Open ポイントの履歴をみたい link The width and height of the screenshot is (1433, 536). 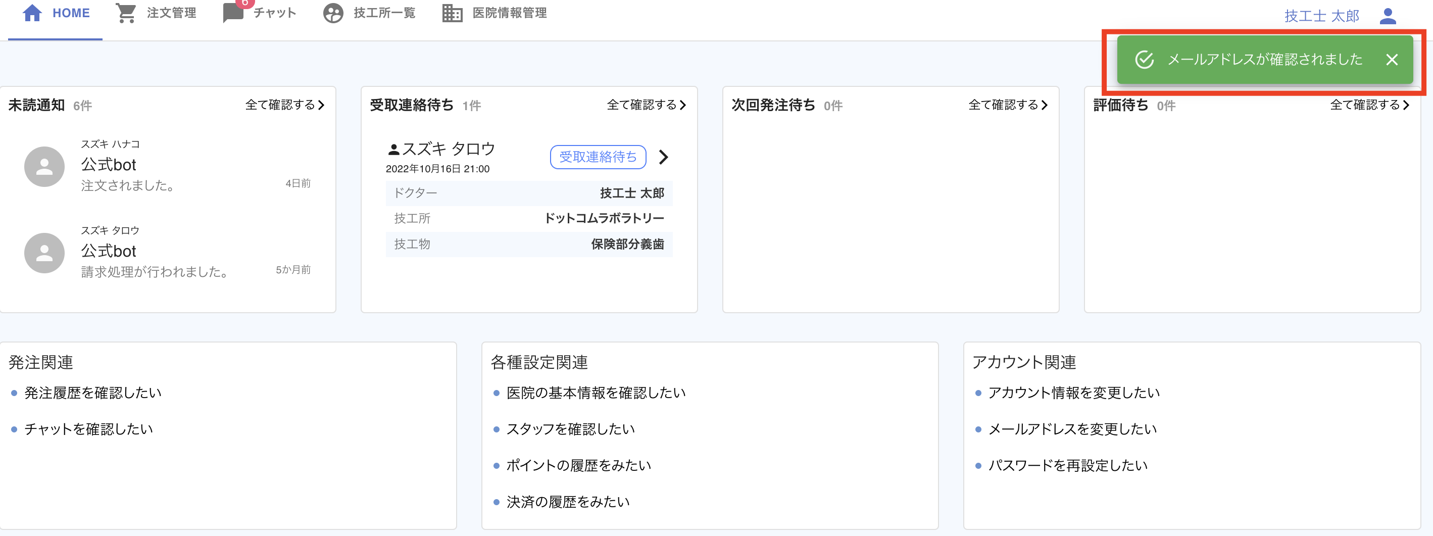578,465
